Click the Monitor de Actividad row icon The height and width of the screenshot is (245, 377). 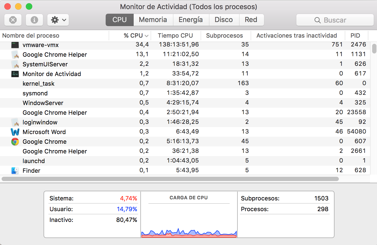15,74
